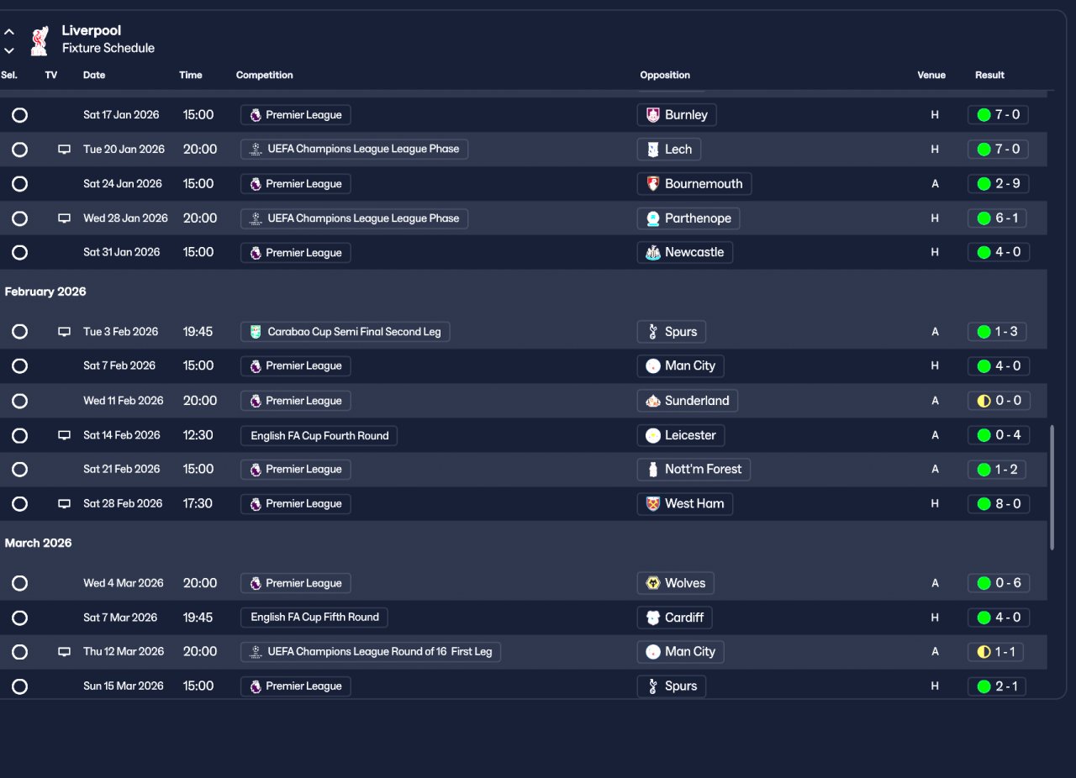Click the West Ham club badge

(x=653, y=504)
